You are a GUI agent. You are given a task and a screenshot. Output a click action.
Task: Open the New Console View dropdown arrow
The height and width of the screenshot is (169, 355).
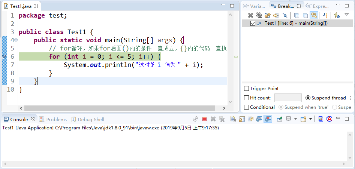tap(310, 119)
